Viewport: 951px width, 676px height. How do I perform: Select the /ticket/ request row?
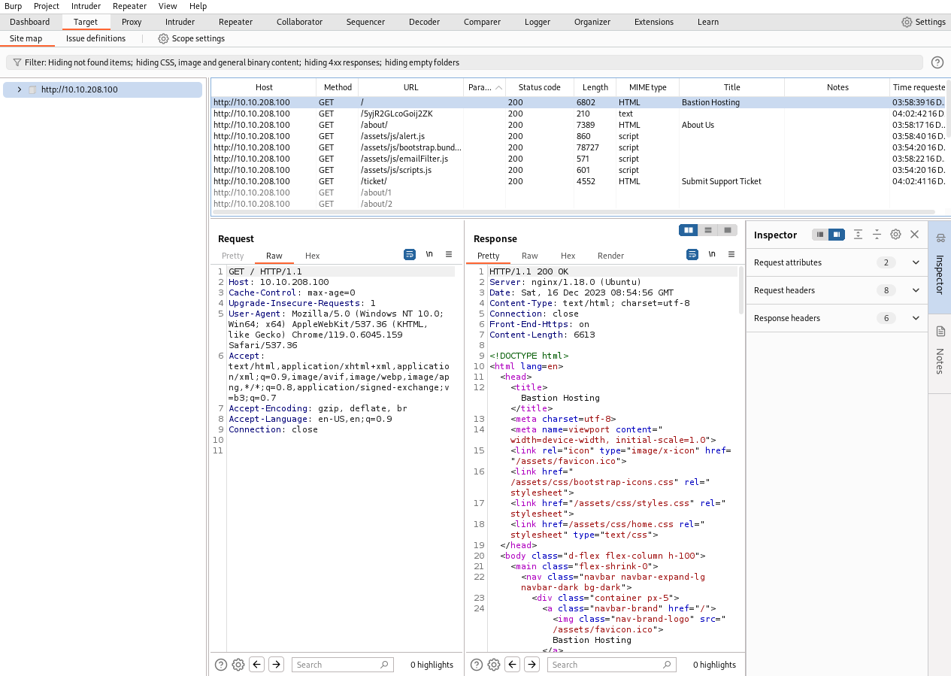pyautogui.click(x=577, y=181)
